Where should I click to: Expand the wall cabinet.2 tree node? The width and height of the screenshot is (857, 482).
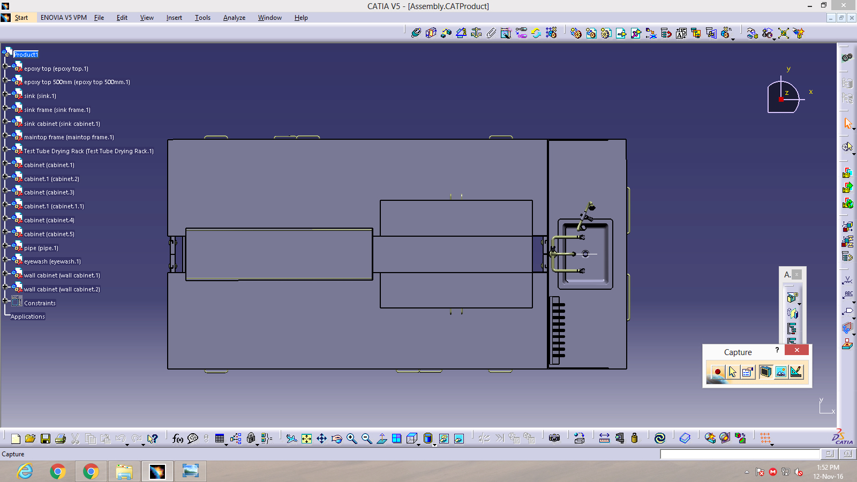click(x=5, y=287)
